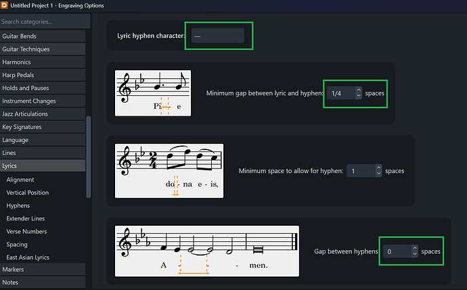The height and width of the screenshot is (290, 467).
Task: Decrease gap between hyphens value
Action: [414, 254]
